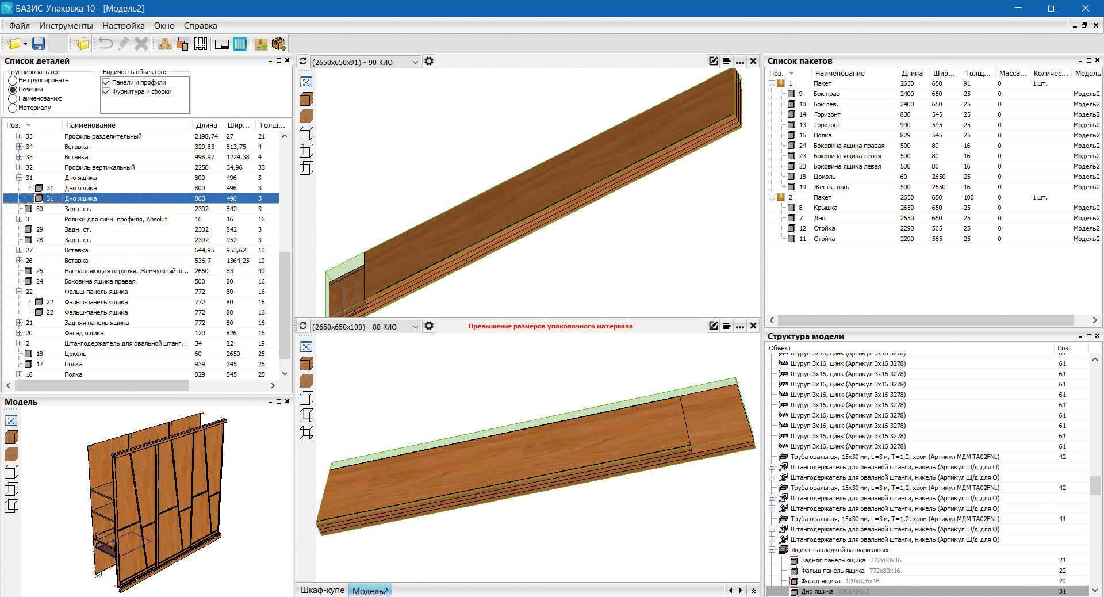Toggle 'Фурнитура и сборки' checkbox
Image resolution: width=1104 pixels, height=597 pixels.
pyautogui.click(x=106, y=91)
